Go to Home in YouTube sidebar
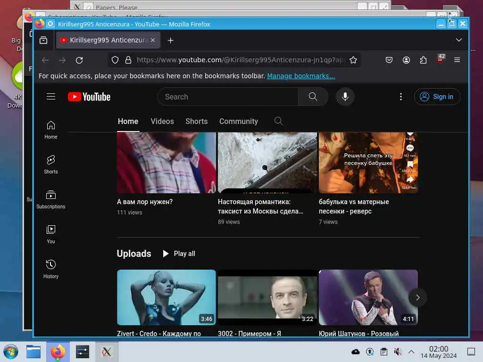This screenshot has width=483, height=362. [51, 130]
